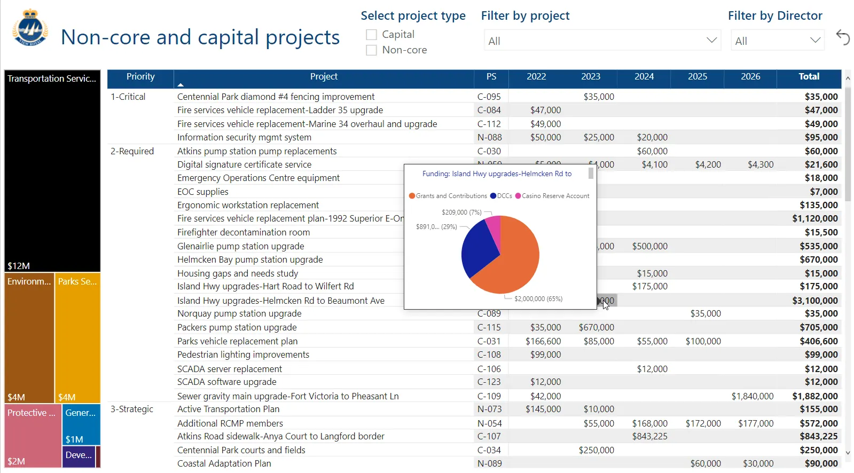Select Active Transportation Plan project
This screenshot has height=473, width=854.
coord(228,409)
